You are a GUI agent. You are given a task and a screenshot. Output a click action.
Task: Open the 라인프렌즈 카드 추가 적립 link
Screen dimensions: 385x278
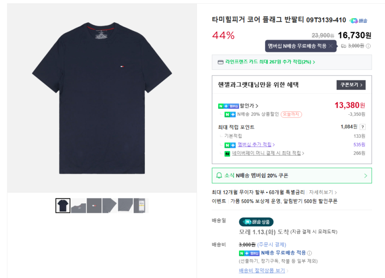pyautogui.click(x=270, y=62)
